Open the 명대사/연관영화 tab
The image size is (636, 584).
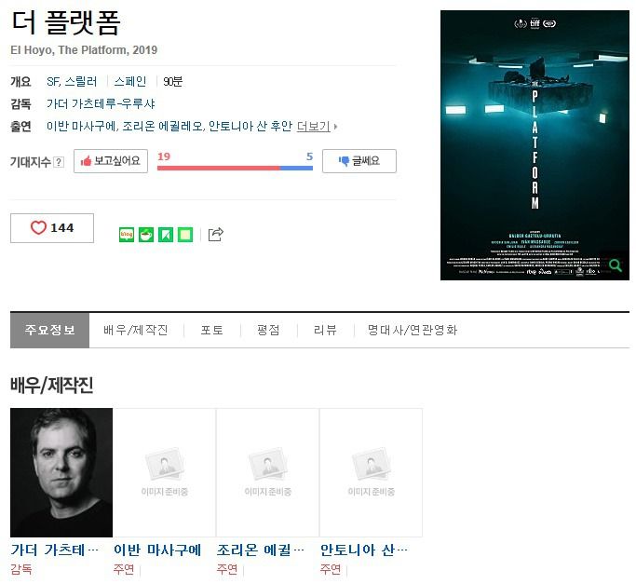[x=413, y=330]
